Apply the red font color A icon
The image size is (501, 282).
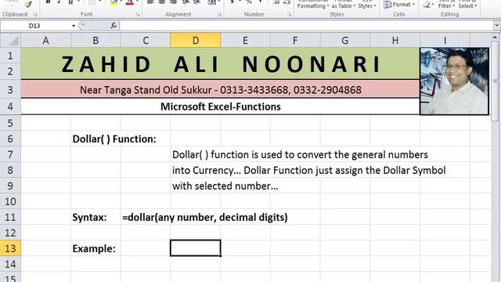pos(129,3)
